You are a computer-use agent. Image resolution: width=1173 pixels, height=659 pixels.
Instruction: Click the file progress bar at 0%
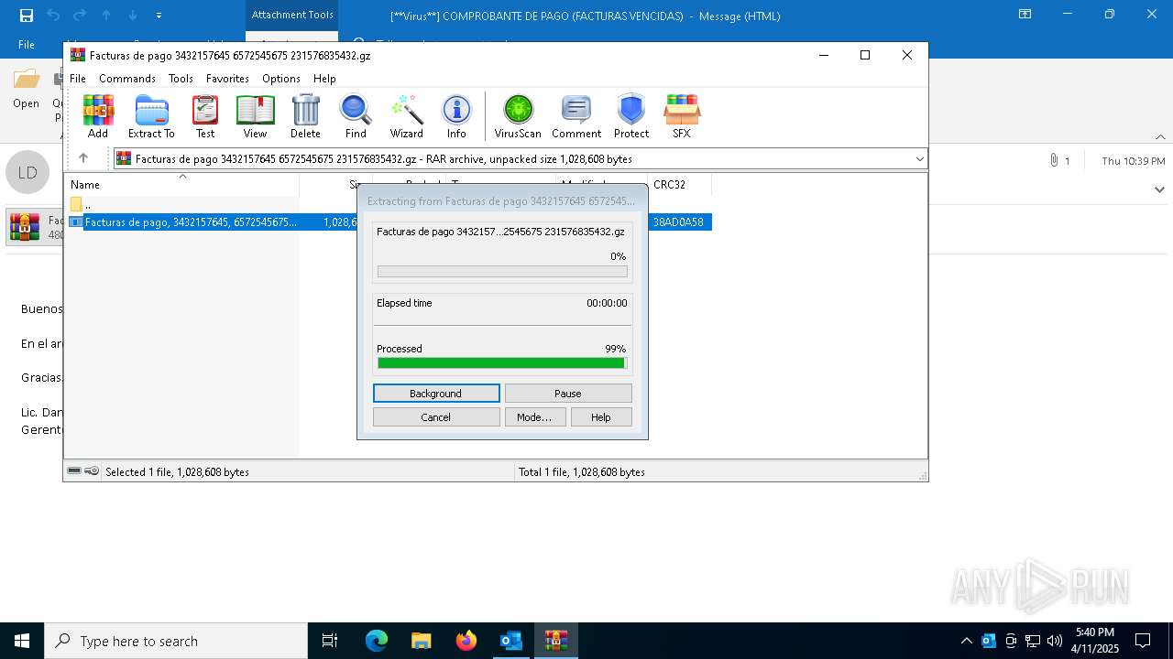point(502,271)
